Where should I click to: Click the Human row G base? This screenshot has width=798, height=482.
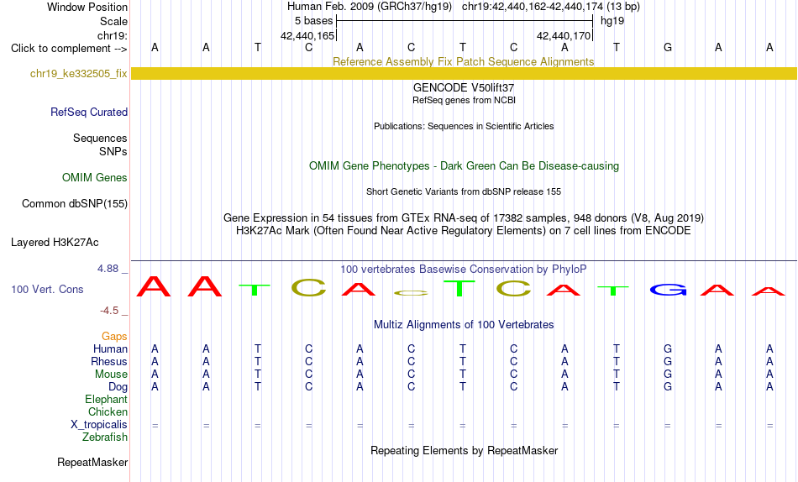coord(668,348)
